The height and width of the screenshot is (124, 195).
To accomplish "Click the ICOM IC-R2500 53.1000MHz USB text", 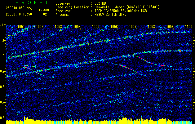I will click(x=121, y=11).
